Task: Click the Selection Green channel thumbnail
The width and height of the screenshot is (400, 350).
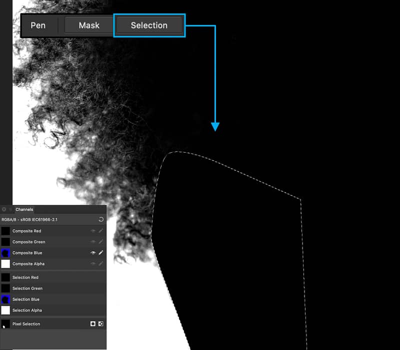Action: click(x=5, y=288)
